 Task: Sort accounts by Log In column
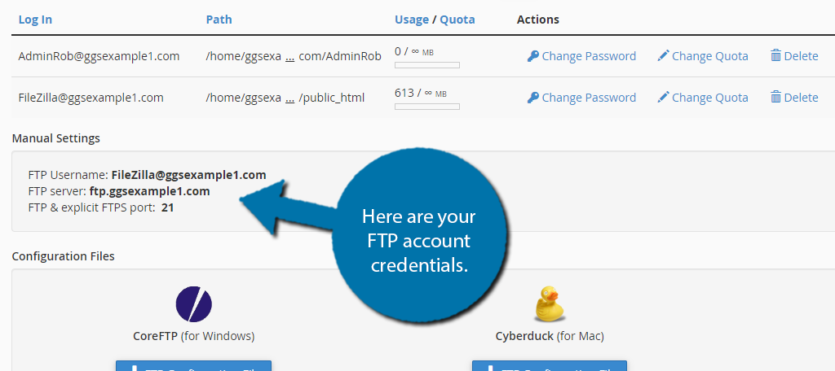(x=35, y=20)
